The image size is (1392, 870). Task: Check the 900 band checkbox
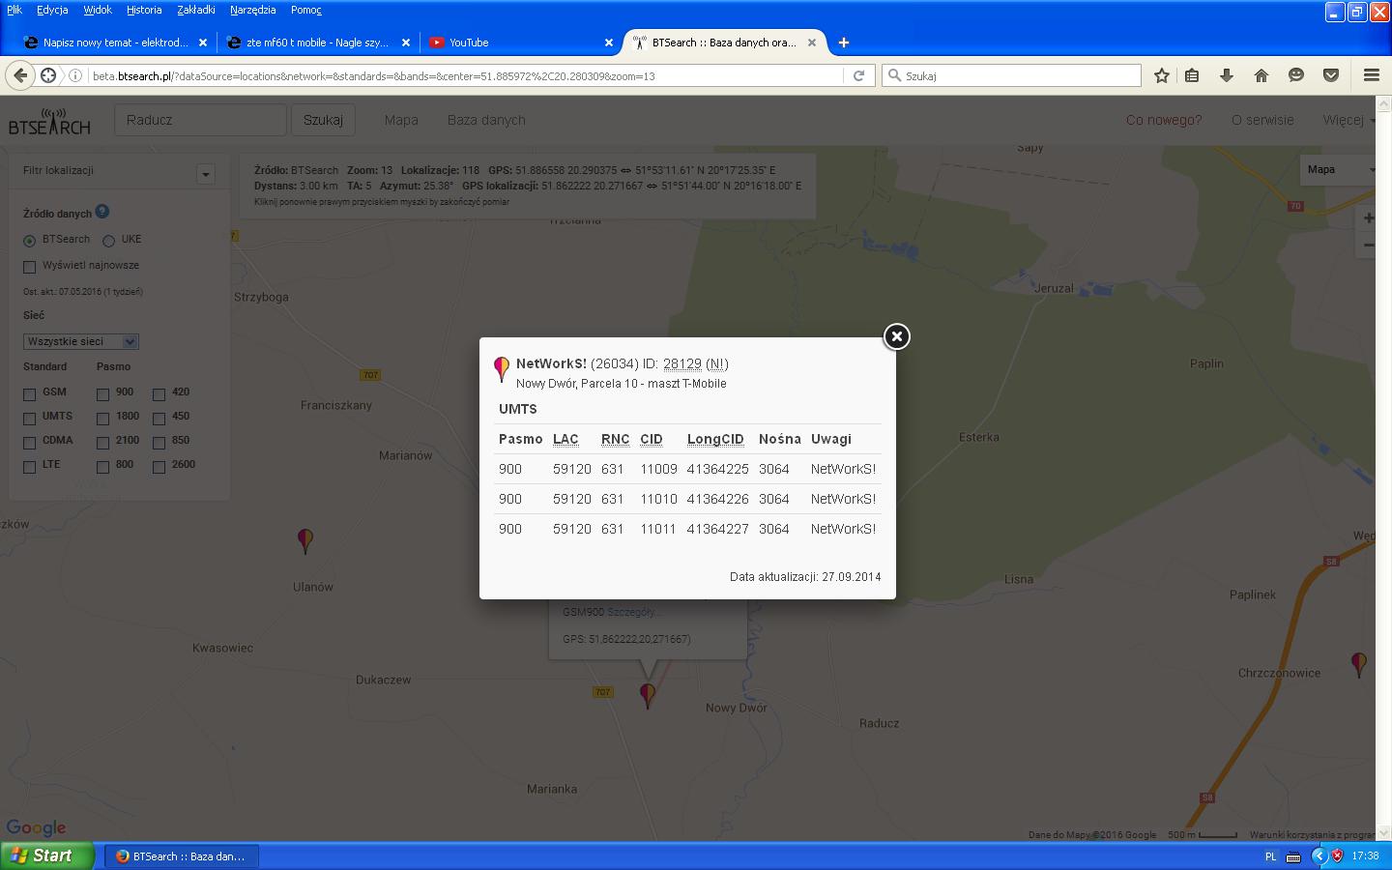pos(102,393)
